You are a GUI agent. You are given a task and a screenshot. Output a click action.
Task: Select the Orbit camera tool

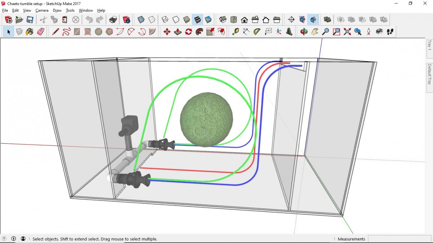[304, 32]
